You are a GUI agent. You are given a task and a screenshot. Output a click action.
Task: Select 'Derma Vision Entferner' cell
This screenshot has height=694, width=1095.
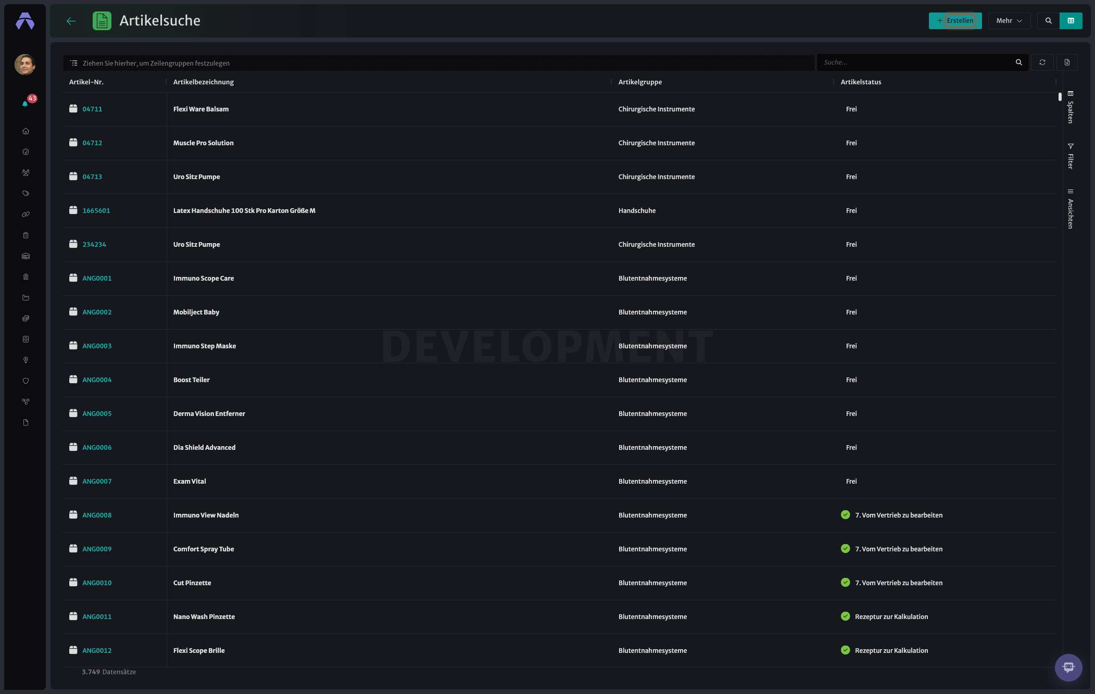point(209,413)
